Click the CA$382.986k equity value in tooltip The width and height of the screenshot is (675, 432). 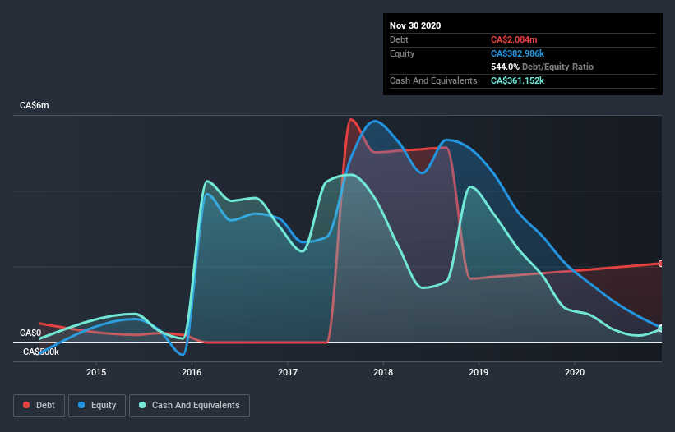click(x=517, y=53)
